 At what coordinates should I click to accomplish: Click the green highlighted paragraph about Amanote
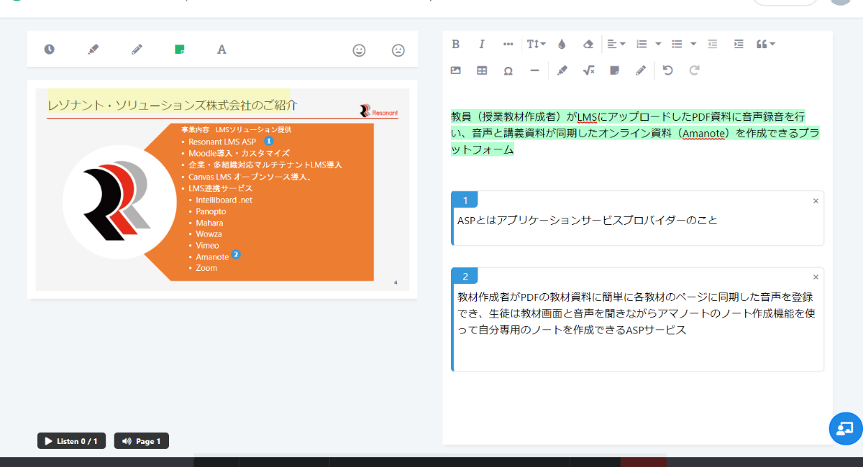635,133
